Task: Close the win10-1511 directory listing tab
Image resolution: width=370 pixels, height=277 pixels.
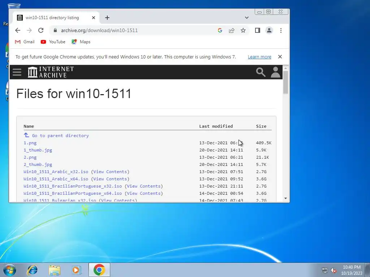Action: [94, 18]
